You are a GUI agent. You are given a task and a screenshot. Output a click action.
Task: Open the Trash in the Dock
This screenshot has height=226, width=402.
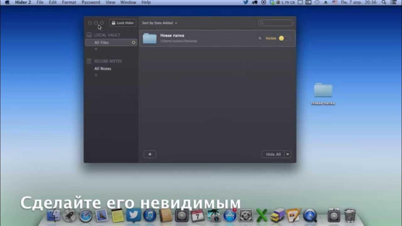click(350, 216)
